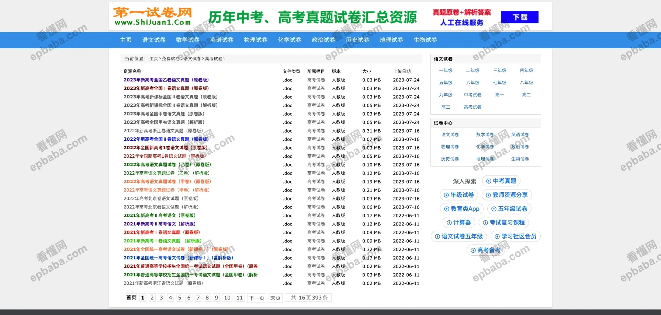Screen dimensions: 661x315
Task: Go to 数学试卷 in the navigation bar
Action: click(188, 40)
